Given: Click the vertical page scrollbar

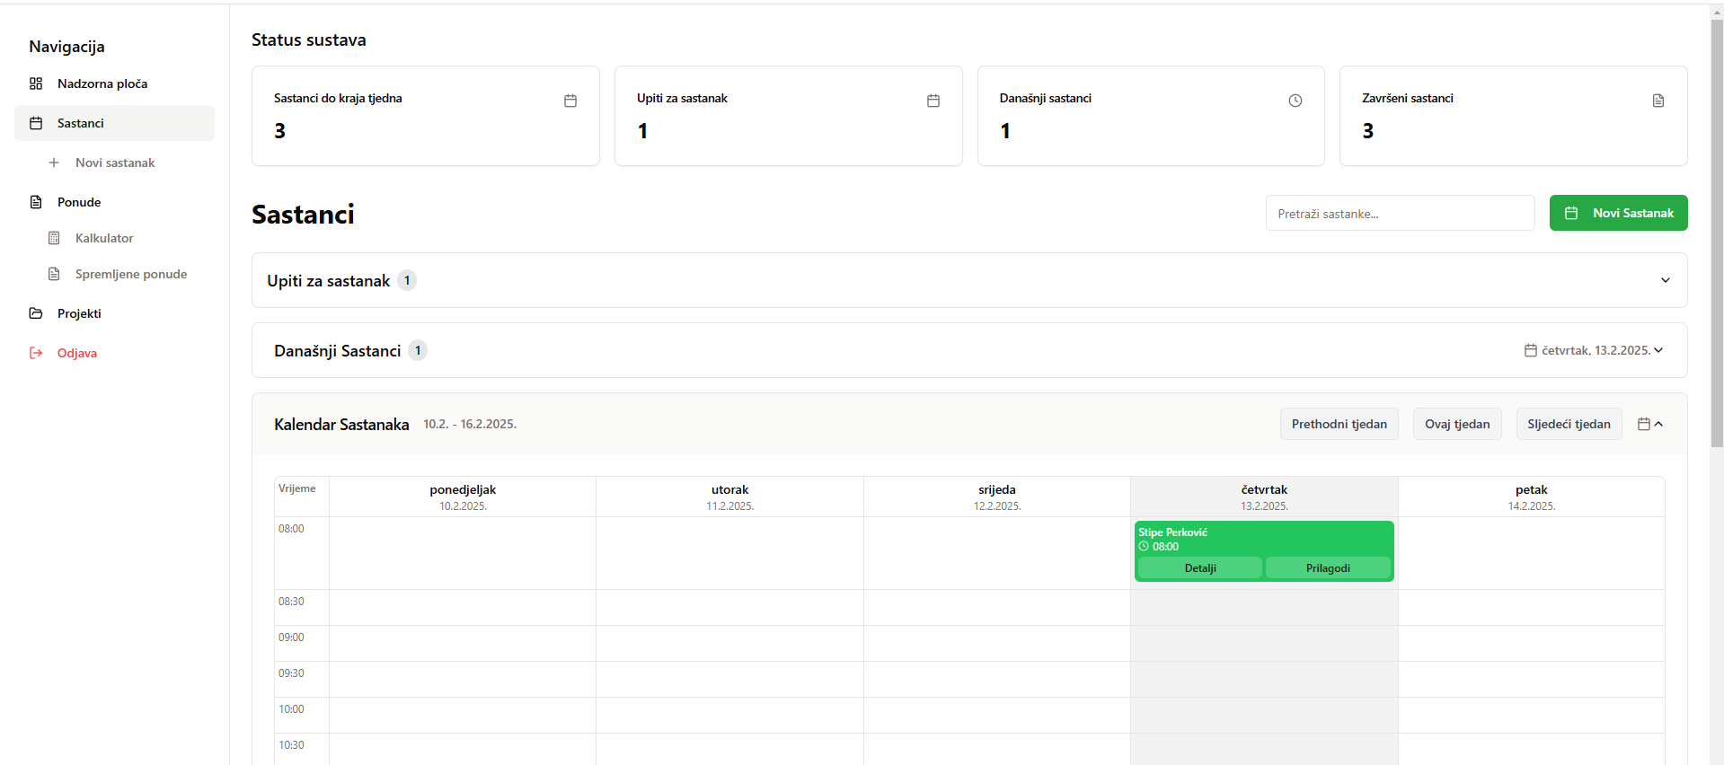Looking at the screenshot, I should coord(1717,233).
